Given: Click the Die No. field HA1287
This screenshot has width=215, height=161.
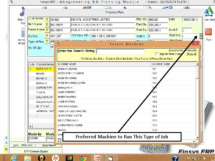Looking at the screenshot, I should [x=60, y=36].
